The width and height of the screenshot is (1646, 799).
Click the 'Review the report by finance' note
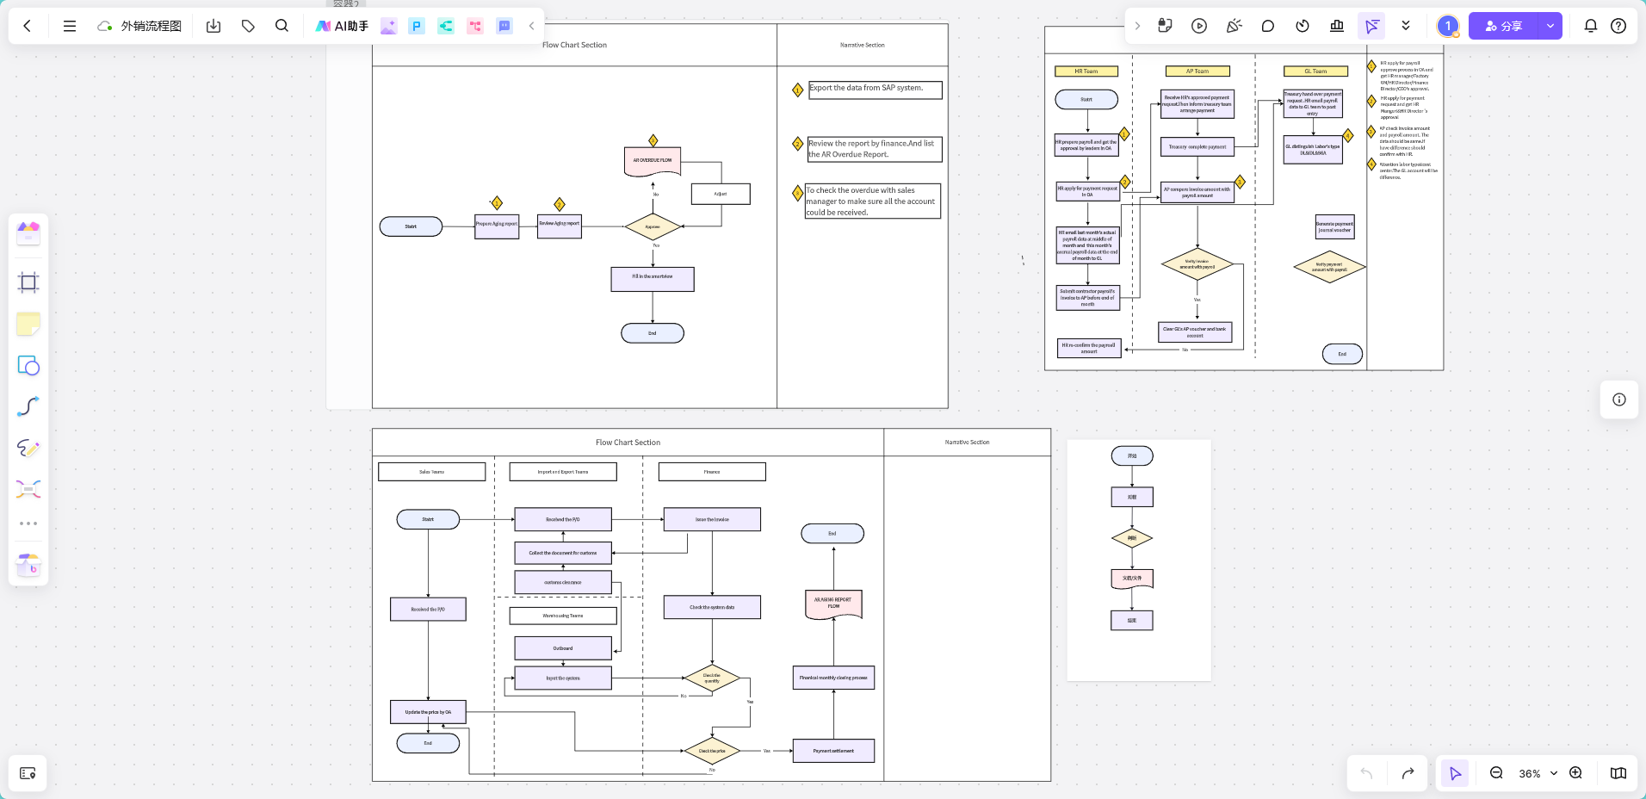click(875, 149)
